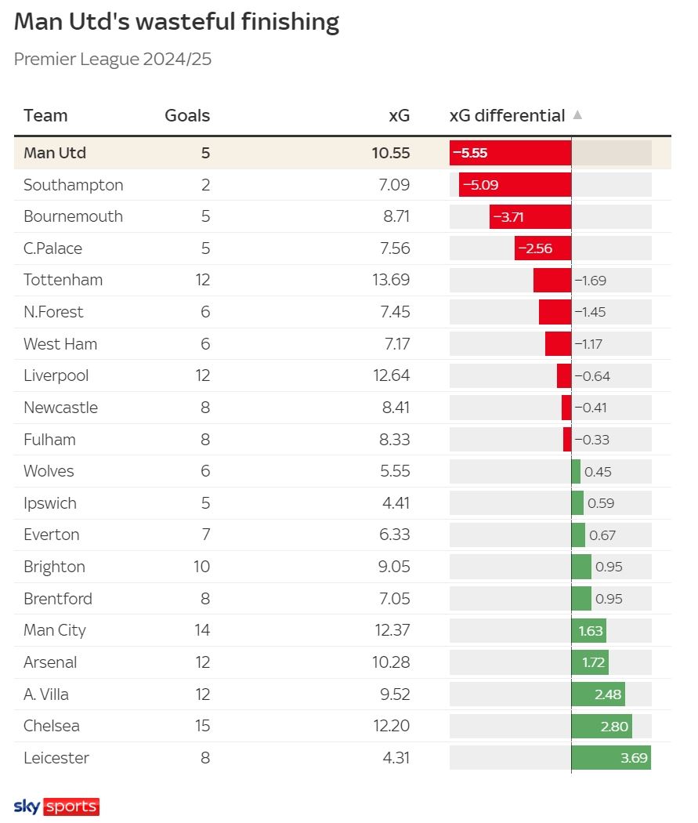
Task: Select the Chelsea row label
Action: 52,726
